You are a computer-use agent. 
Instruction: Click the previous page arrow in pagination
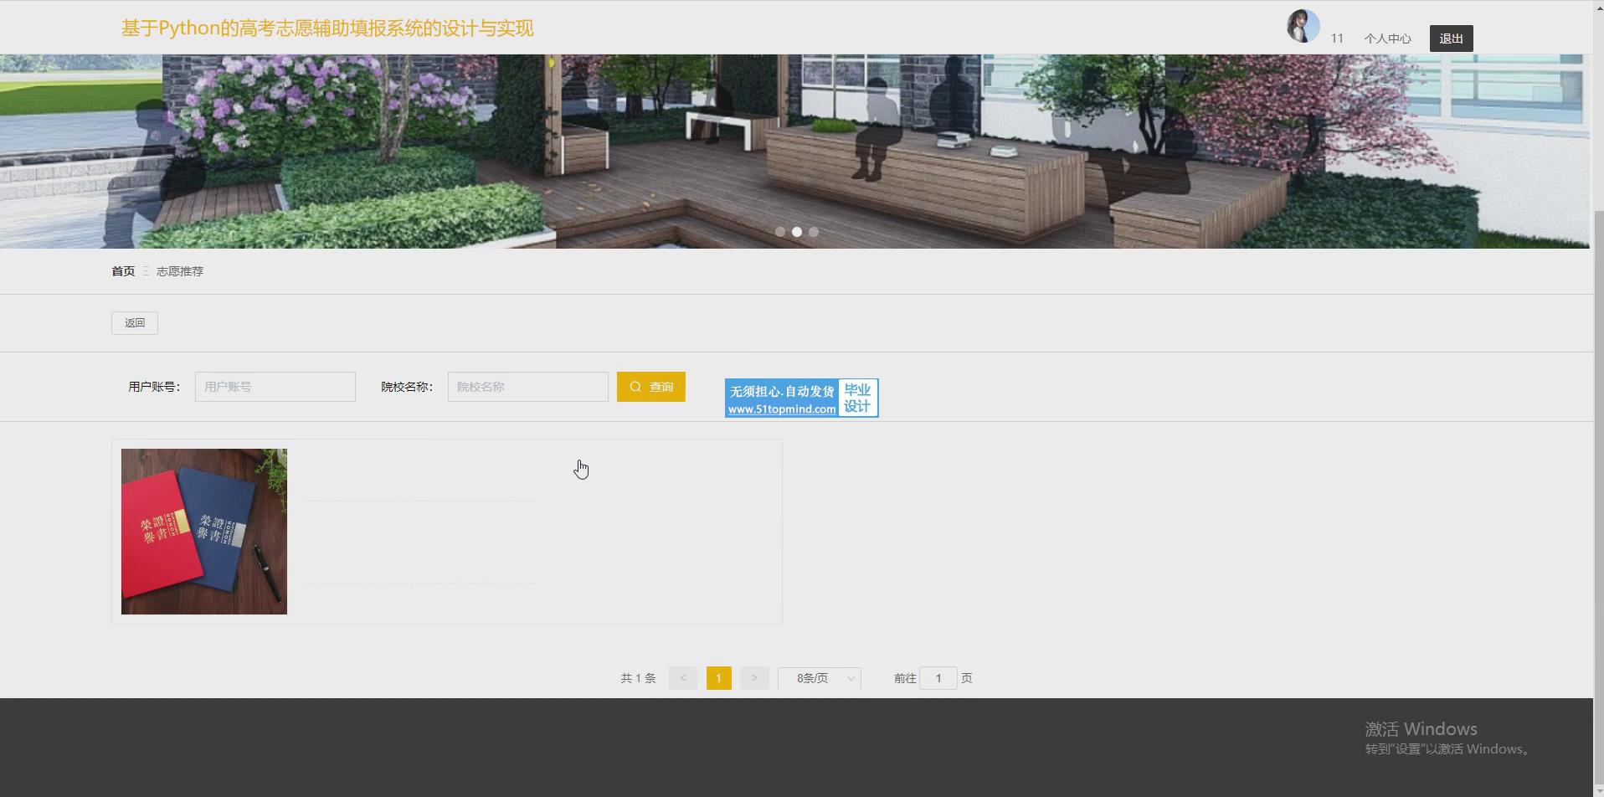(x=683, y=678)
